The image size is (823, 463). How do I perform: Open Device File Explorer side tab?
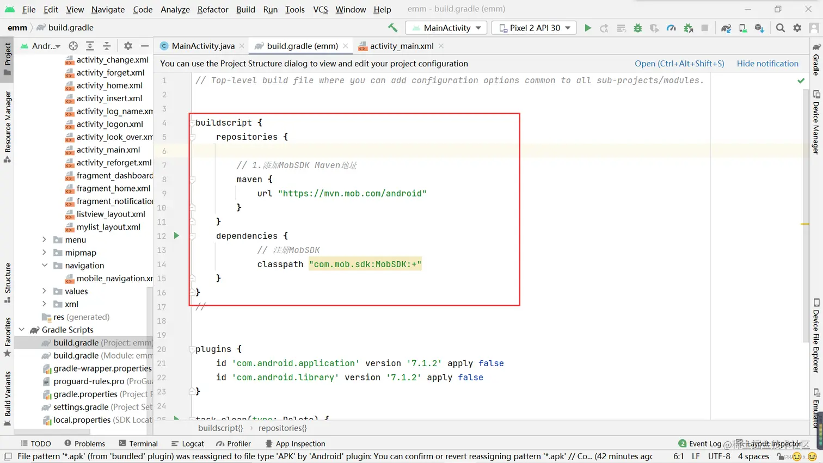point(816,335)
